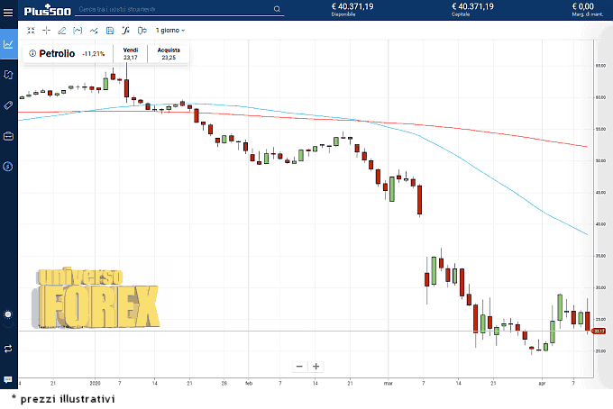
Task: Toggle the light/dark theme sun icon
Action: point(8,314)
